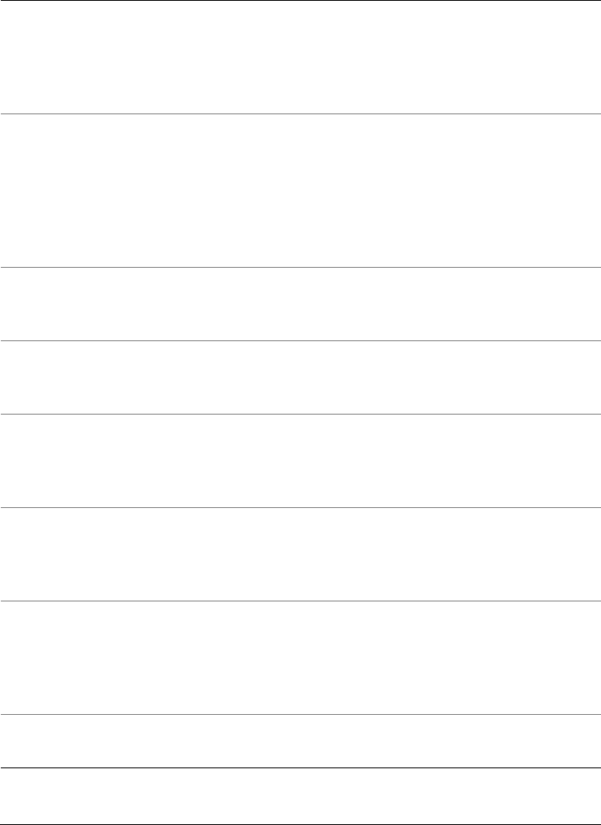This screenshot has width=601, height=825.
Task: Select the last row between the black lines
Action: [x=300, y=797]
